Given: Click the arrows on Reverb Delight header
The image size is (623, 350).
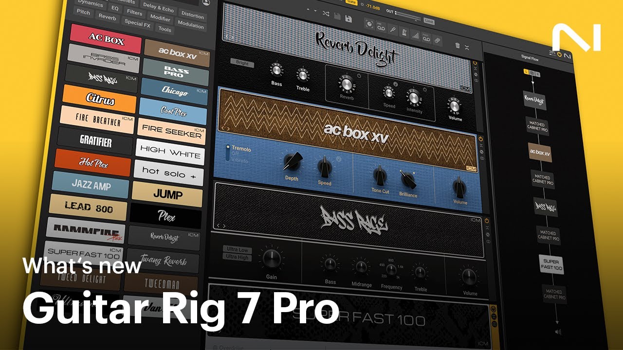Looking at the screenshot, I should 229,37.
